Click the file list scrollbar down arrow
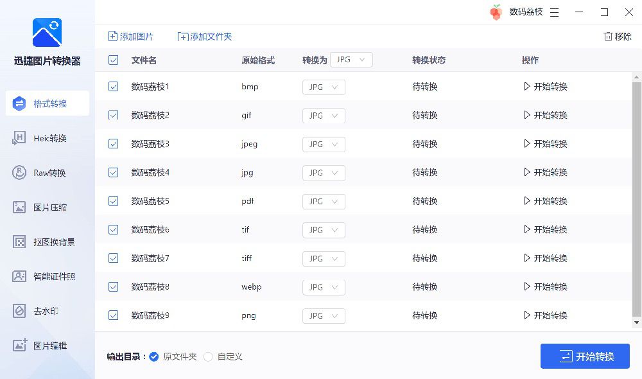642x379 pixels. click(x=636, y=323)
